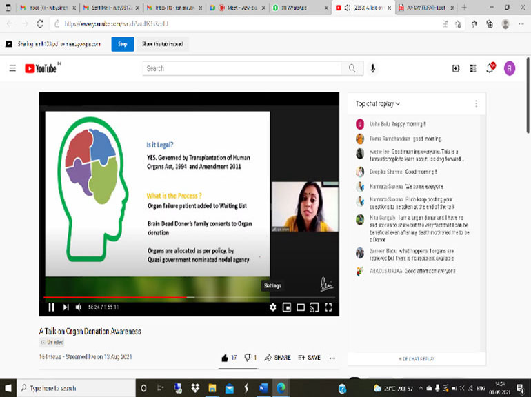Click the SHARE button
The image size is (531, 397).
coord(277,358)
